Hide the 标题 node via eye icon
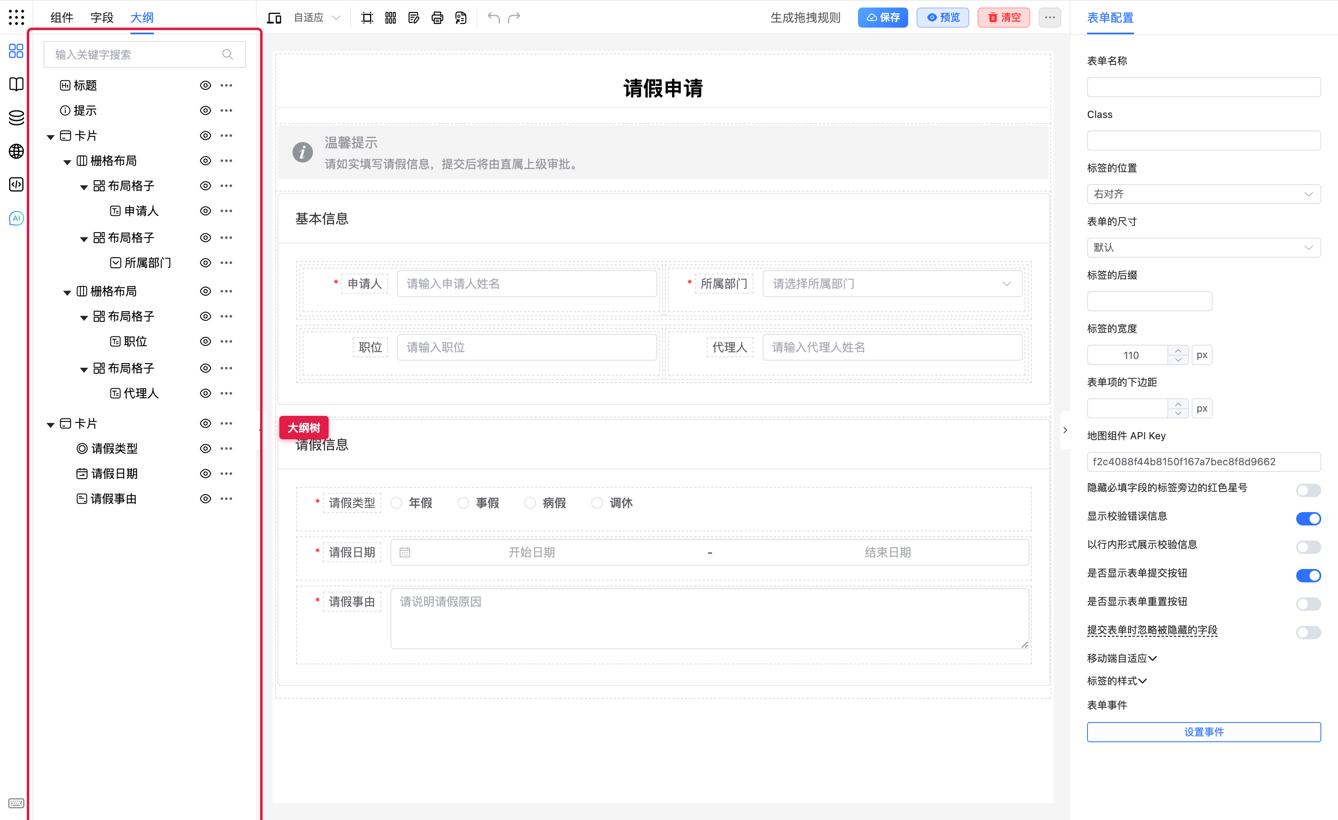1338x820 pixels. click(205, 85)
